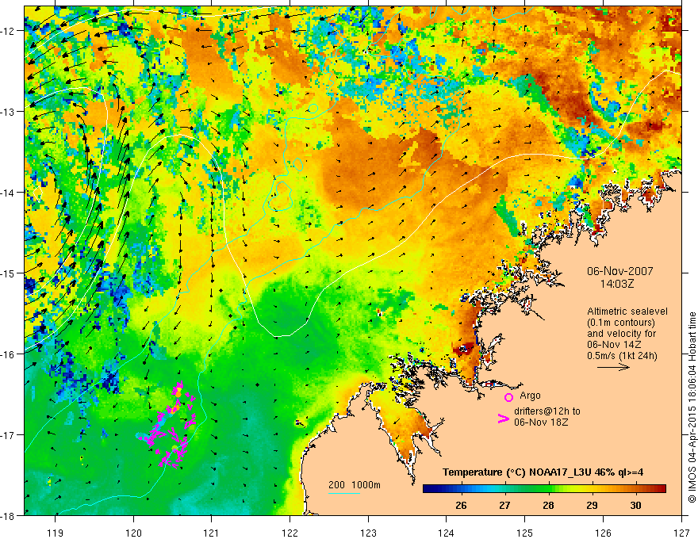Click the 'and velocity for' legend text
The height and width of the screenshot is (539, 698).
click(621, 334)
